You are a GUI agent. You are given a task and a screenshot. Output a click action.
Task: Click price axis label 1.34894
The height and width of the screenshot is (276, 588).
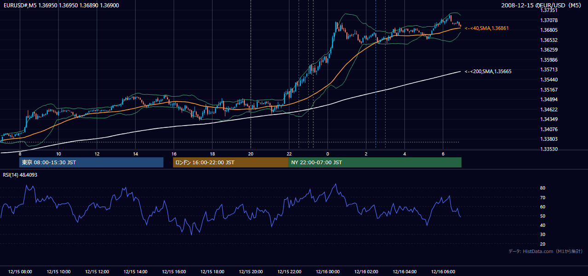tap(550, 99)
